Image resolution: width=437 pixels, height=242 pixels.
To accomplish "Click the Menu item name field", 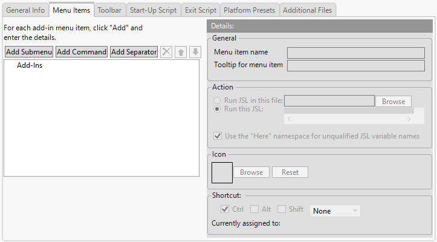I will pos(356,53).
